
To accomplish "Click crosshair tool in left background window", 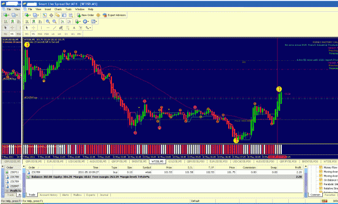I will tap(12, 27).
